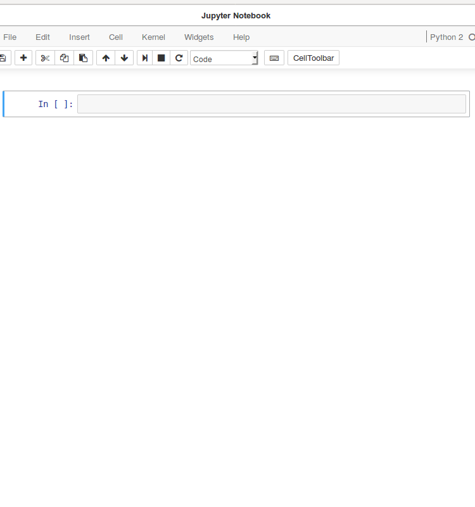This screenshot has height=507, width=475.
Task: Open the Help menu
Action: point(241,37)
